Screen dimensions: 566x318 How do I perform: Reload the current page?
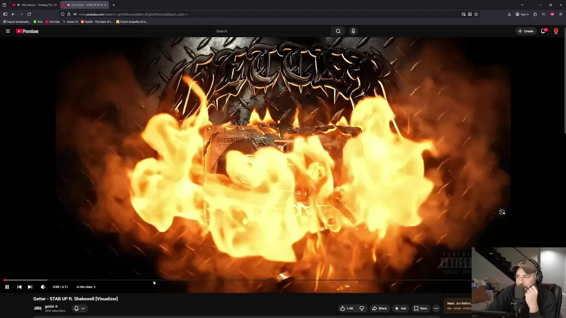(29, 14)
